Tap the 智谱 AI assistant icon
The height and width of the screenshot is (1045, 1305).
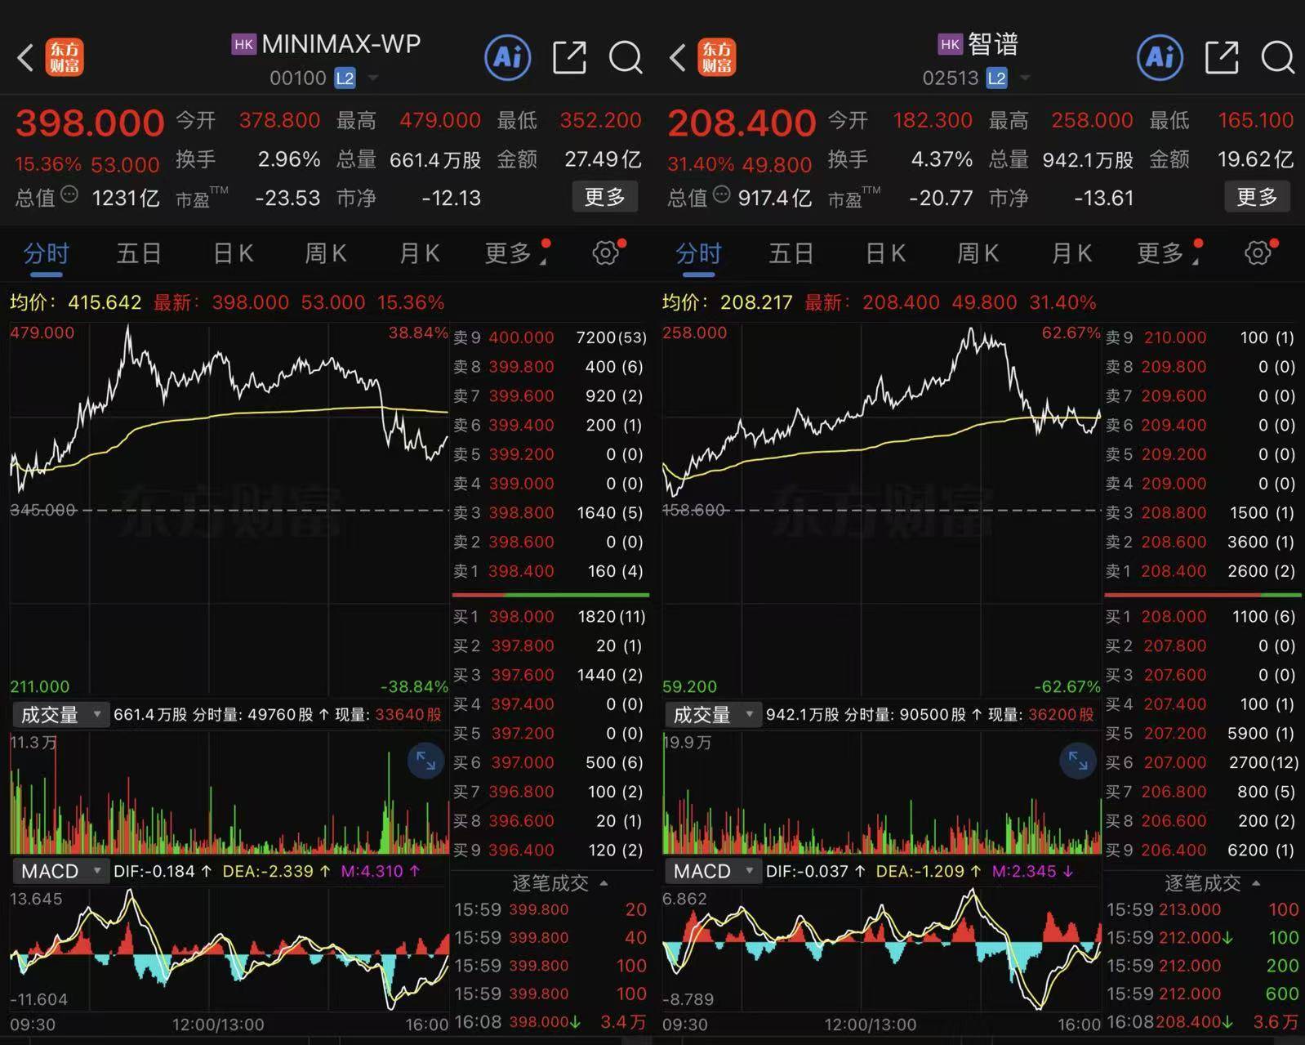pos(1160,58)
